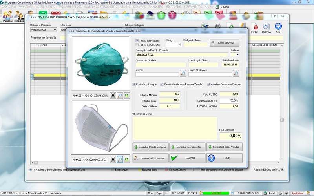
Task: Click the Relação report icon
Action: (267, 28)
